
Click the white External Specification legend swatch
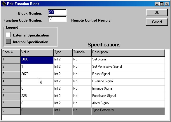[x=8, y=35]
